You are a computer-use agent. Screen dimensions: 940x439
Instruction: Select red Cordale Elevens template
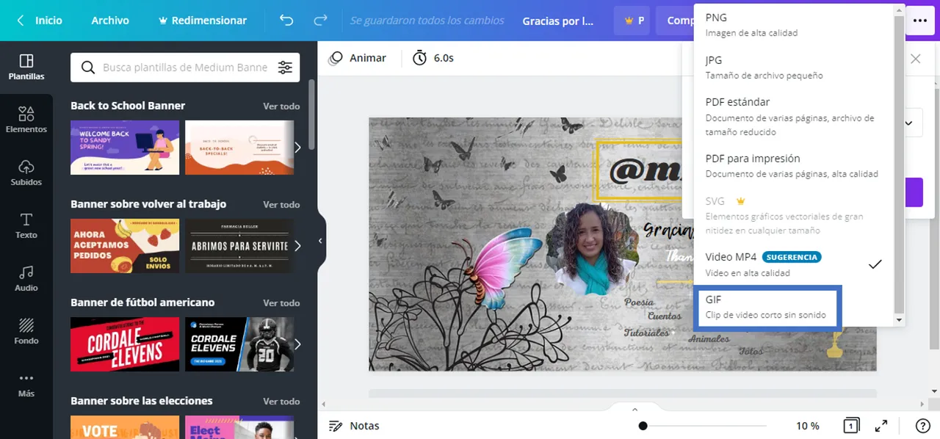[125, 344]
